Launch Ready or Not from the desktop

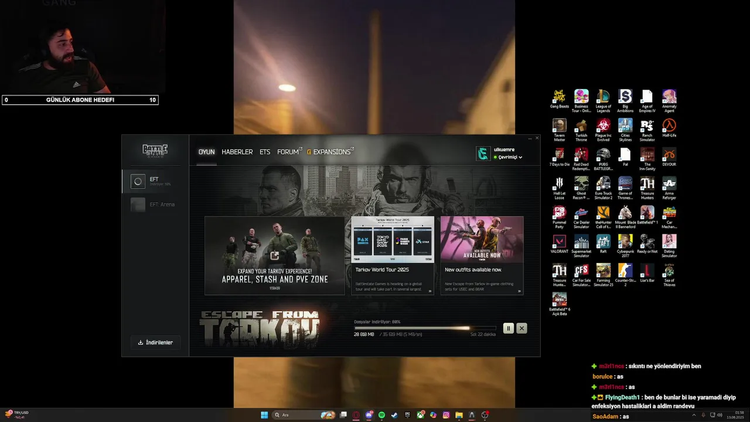(x=647, y=244)
